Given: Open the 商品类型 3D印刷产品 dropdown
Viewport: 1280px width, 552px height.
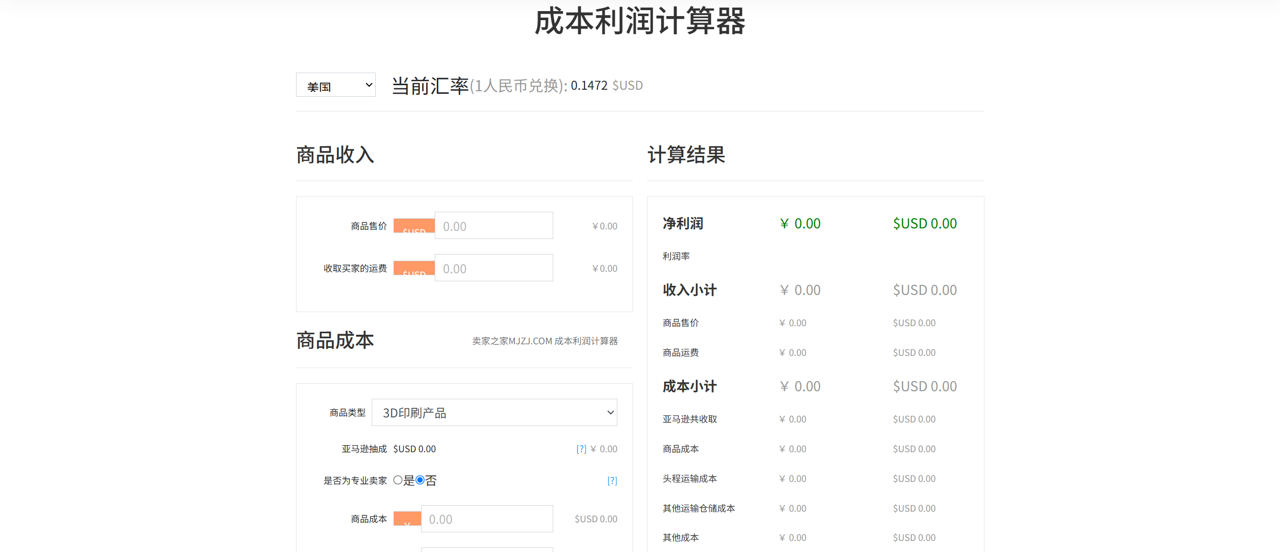Looking at the screenshot, I should [494, 412].
